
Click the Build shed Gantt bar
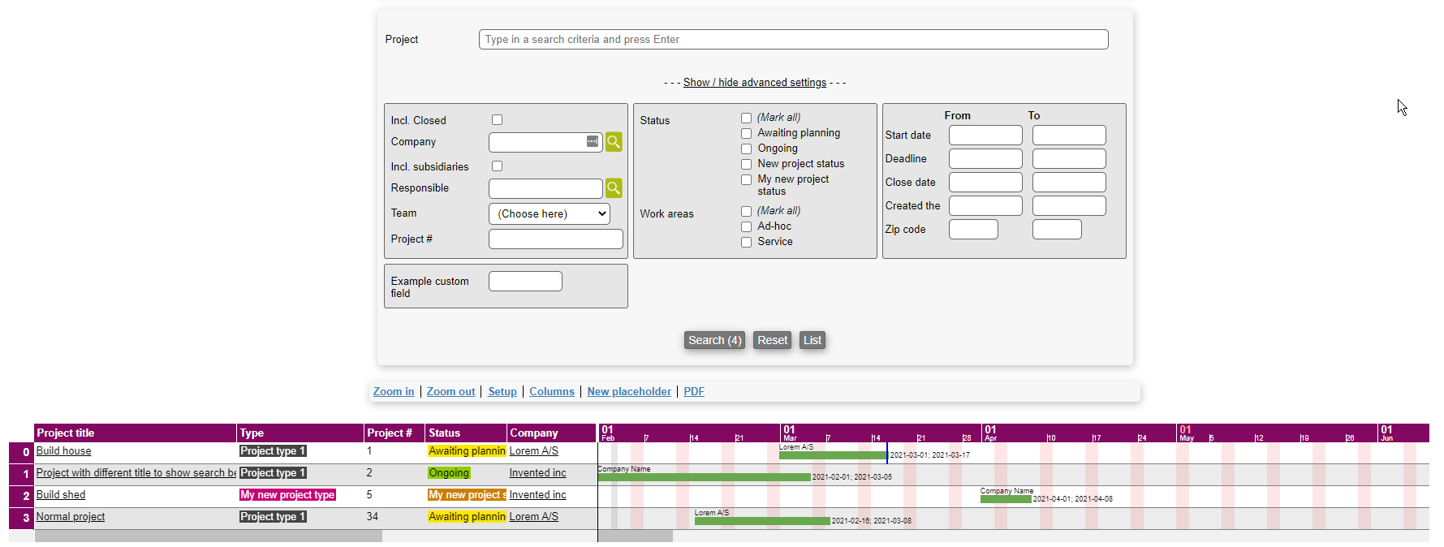(1005, 499)
